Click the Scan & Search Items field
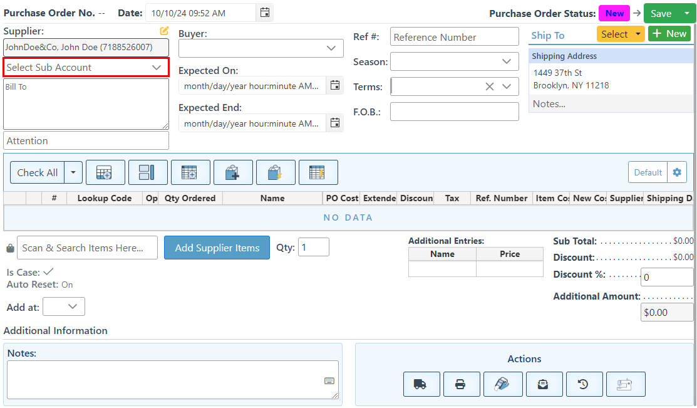Screen dimensions: 697x408 tap(87, 248)
